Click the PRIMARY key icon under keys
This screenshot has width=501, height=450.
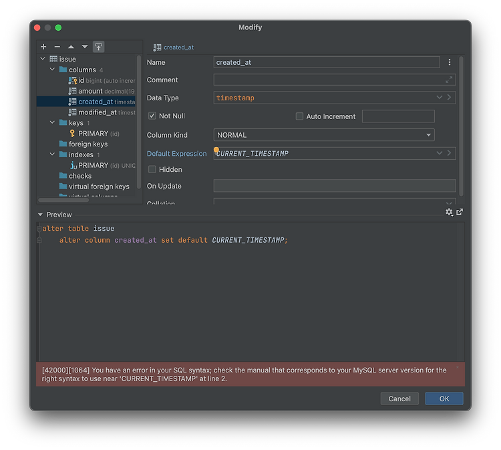coord(72,133)
